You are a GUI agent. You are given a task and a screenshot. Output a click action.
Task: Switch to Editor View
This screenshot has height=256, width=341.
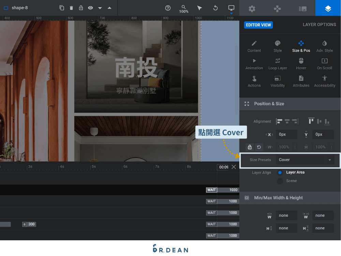tap(258, 25)
